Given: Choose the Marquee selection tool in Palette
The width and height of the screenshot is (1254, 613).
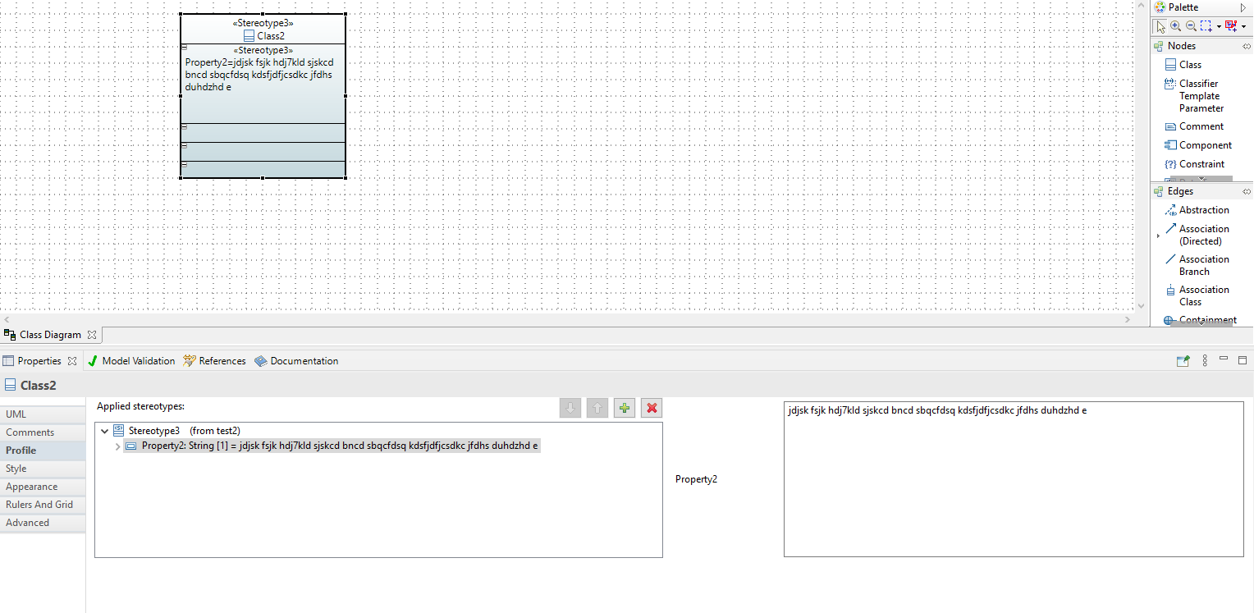Looking at the screenshot, I should click(1206, 26).
